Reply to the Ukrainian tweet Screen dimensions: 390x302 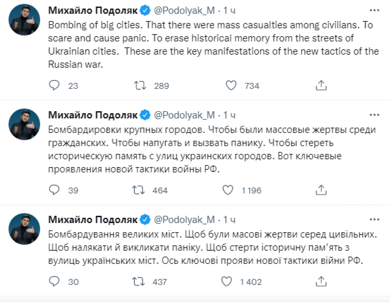(55, 282)
